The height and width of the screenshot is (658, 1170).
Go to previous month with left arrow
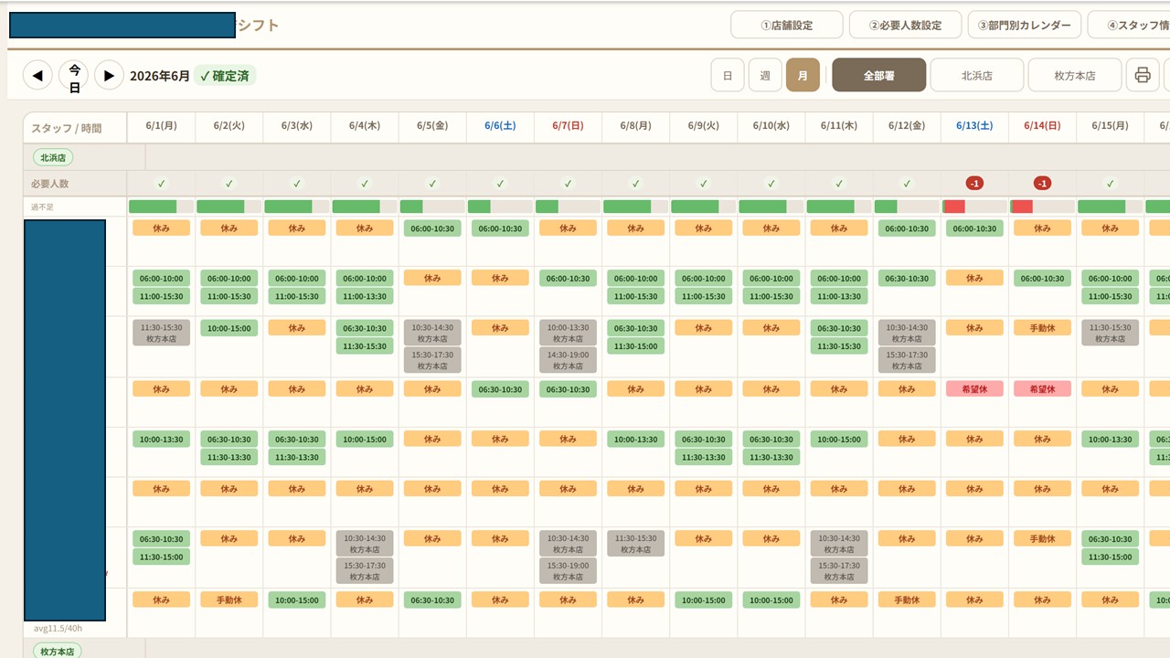[x=37, y=75]
